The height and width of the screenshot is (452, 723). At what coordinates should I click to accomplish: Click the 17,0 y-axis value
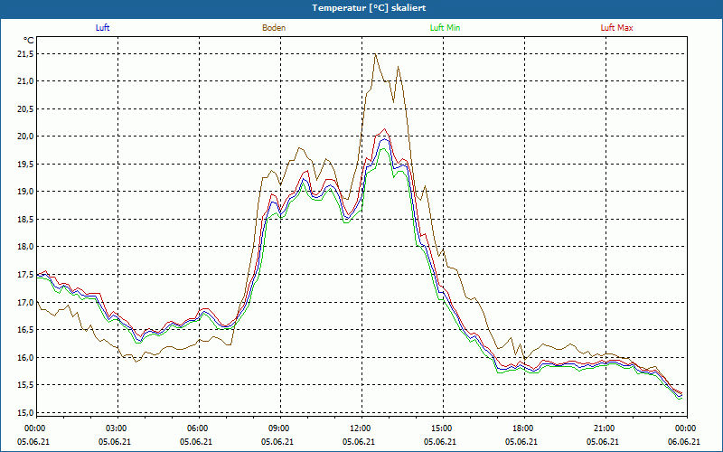[x=25, y=302]
